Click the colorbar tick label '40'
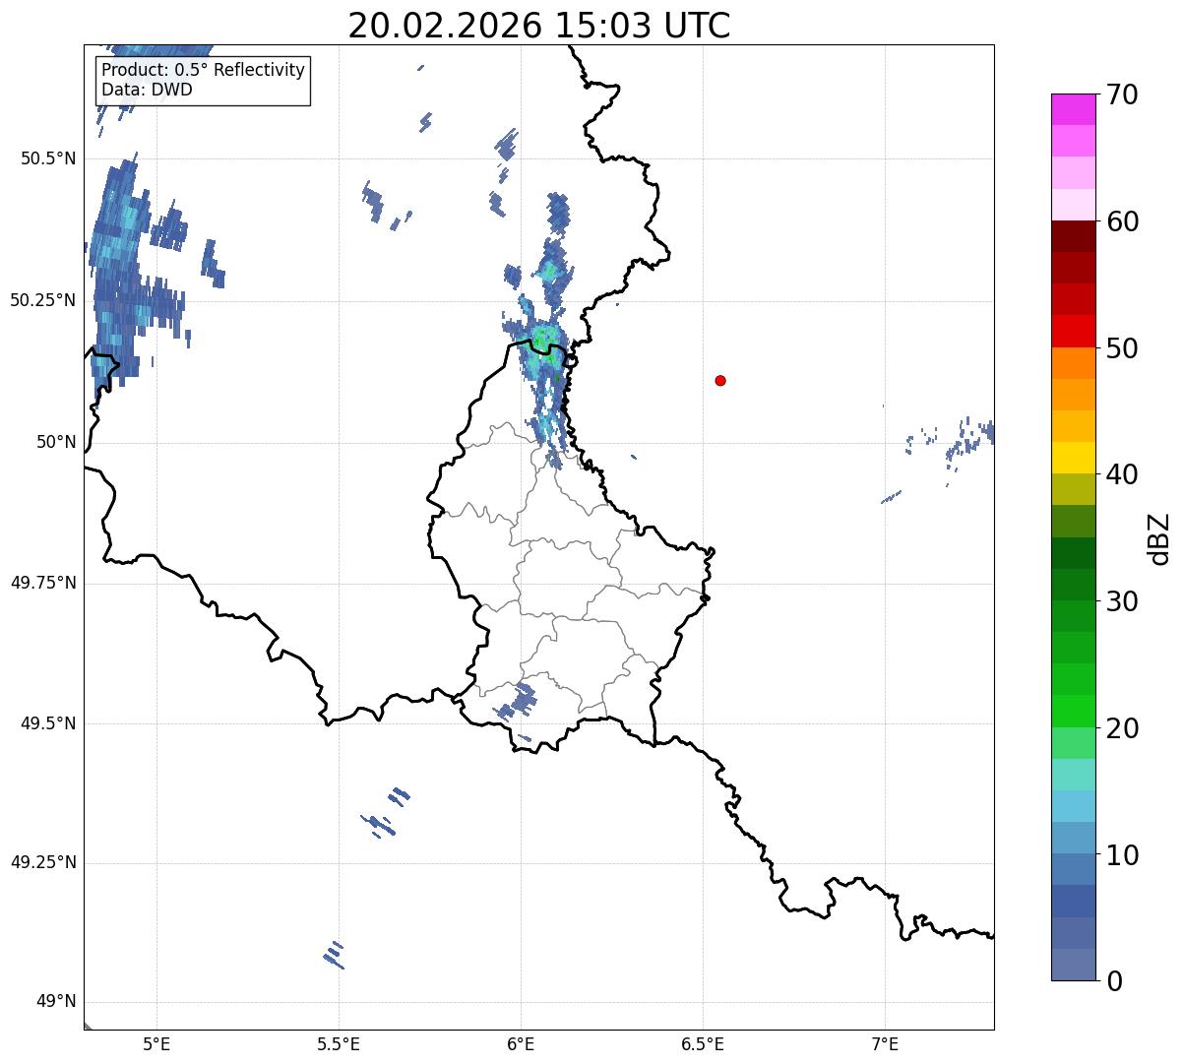The width and height of the screenshot is (1183, 1064). (1123, 474)
